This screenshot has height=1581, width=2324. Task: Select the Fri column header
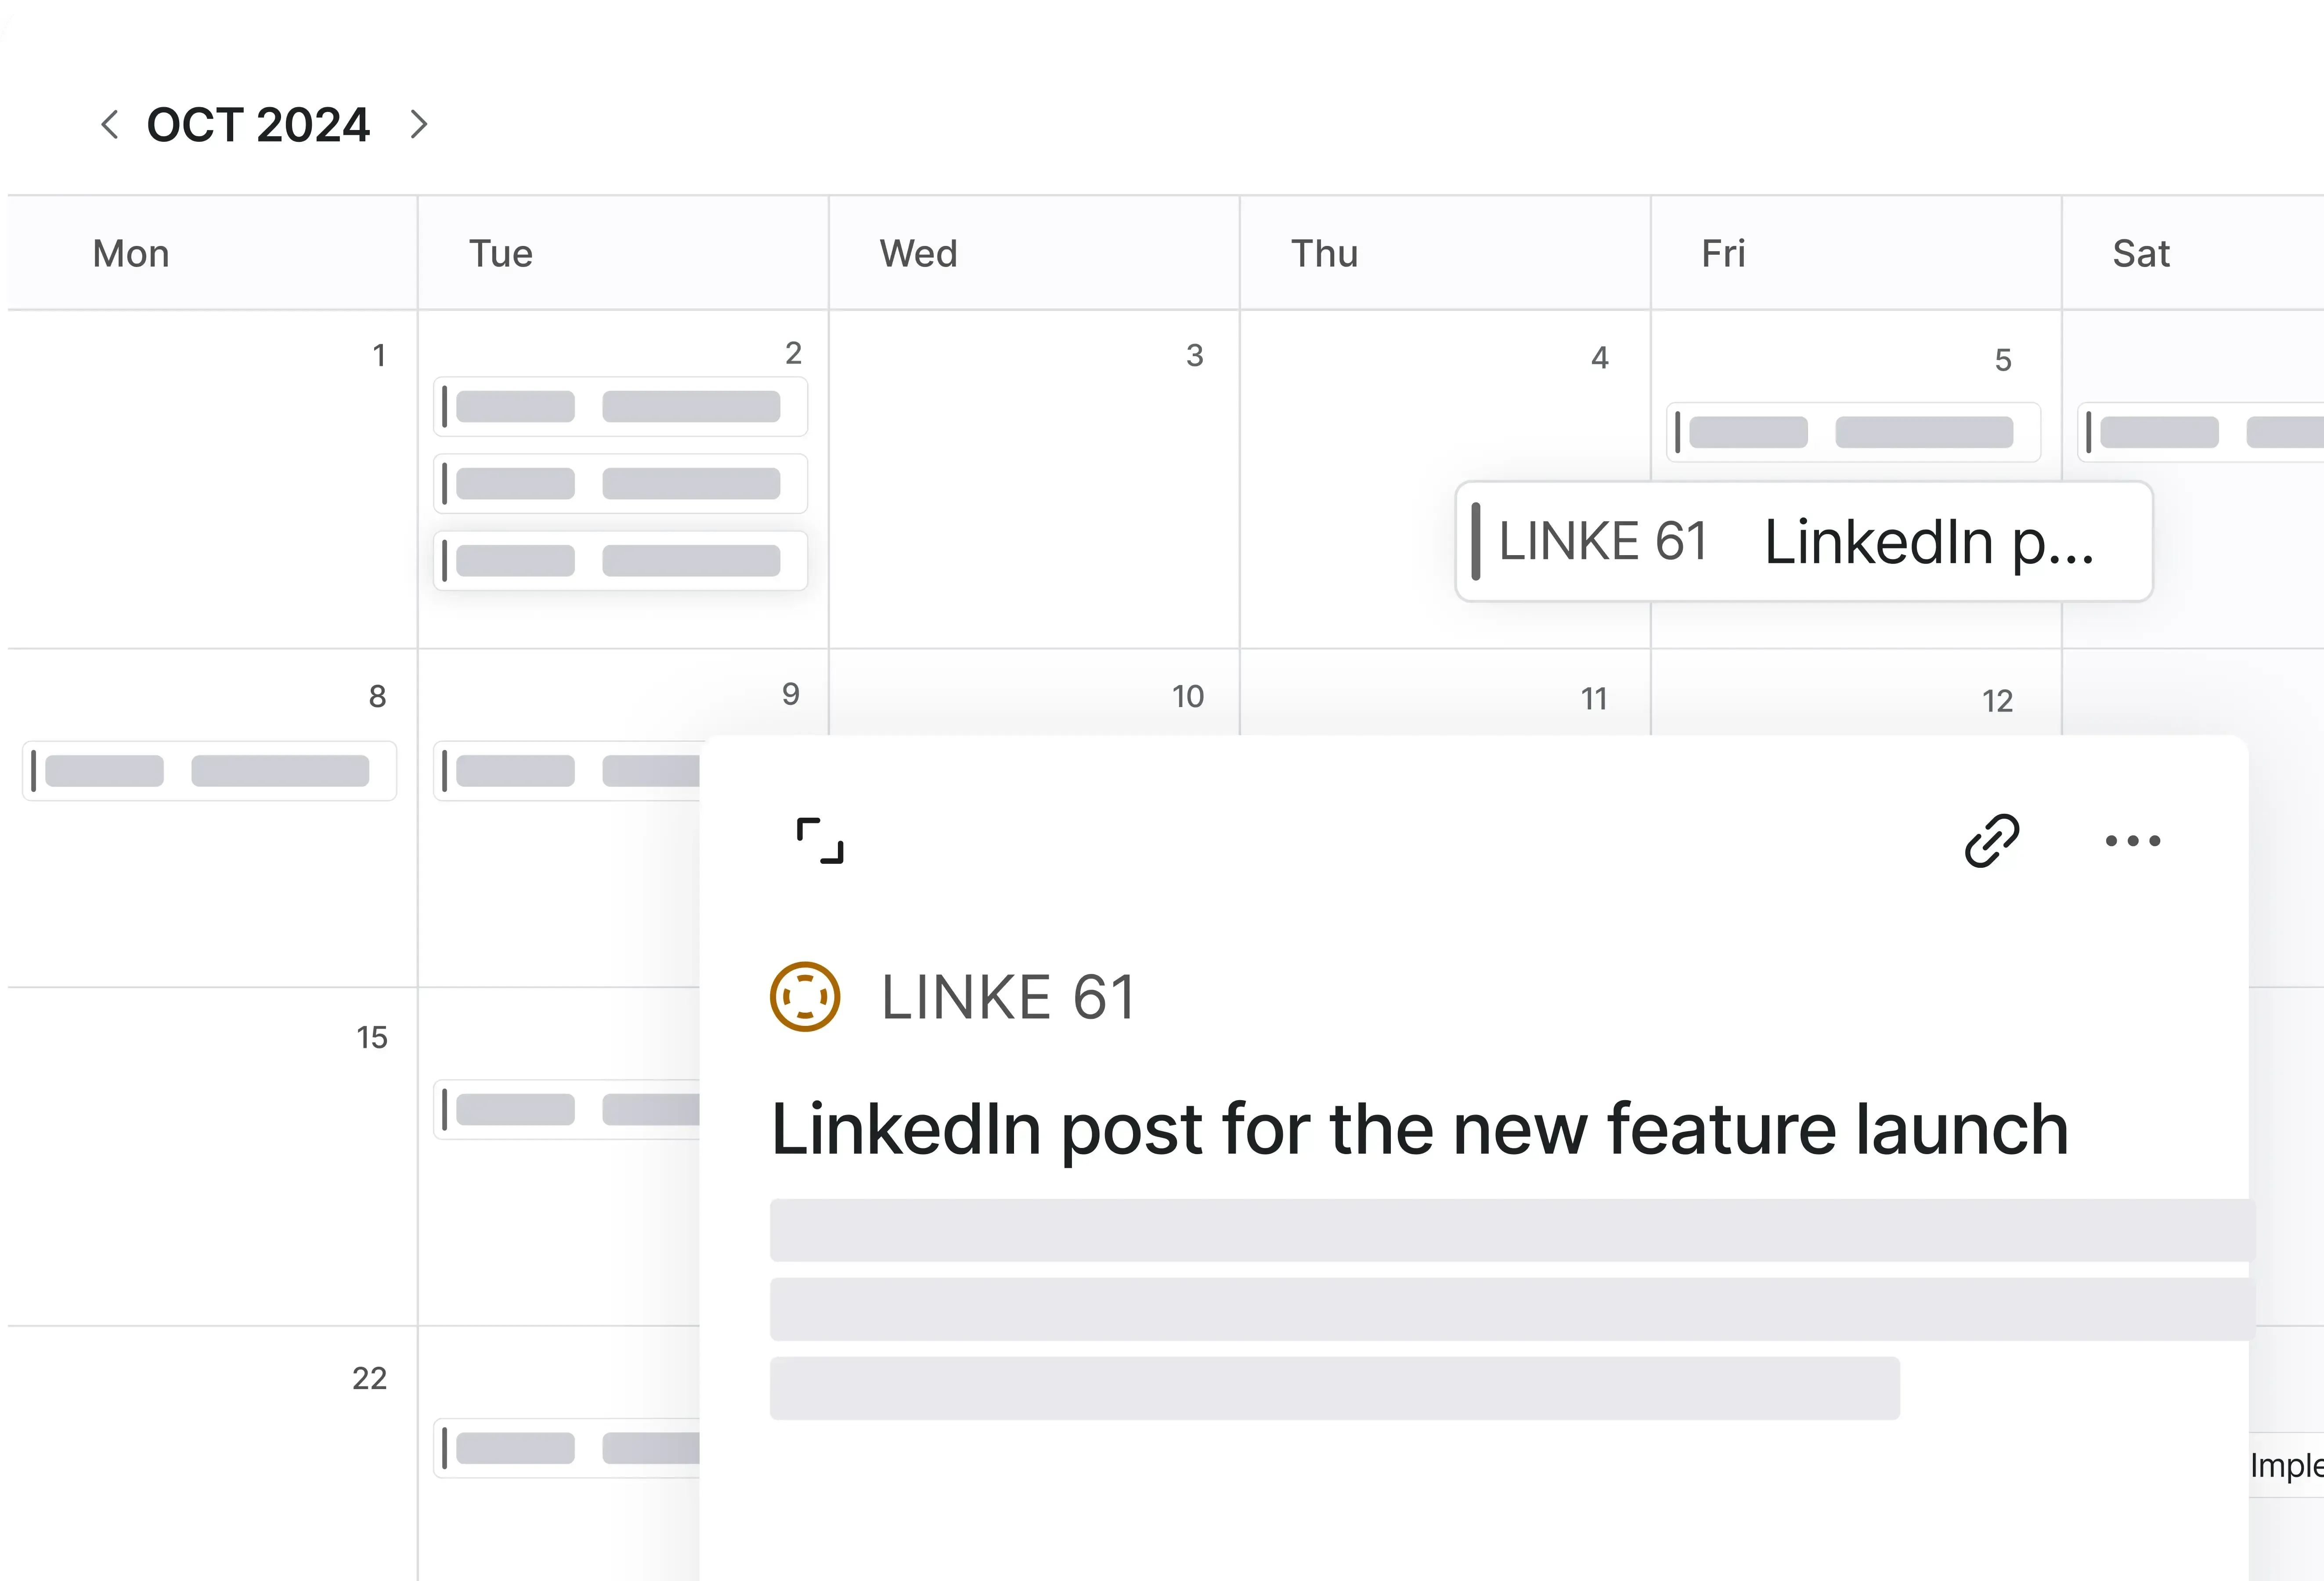coord(1723,254)
